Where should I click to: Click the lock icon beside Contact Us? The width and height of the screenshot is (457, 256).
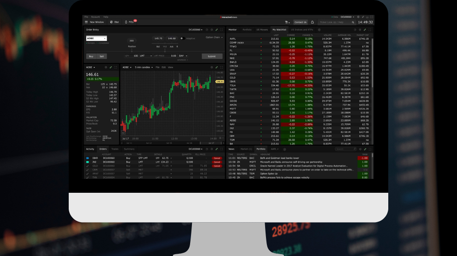(312, 22)
